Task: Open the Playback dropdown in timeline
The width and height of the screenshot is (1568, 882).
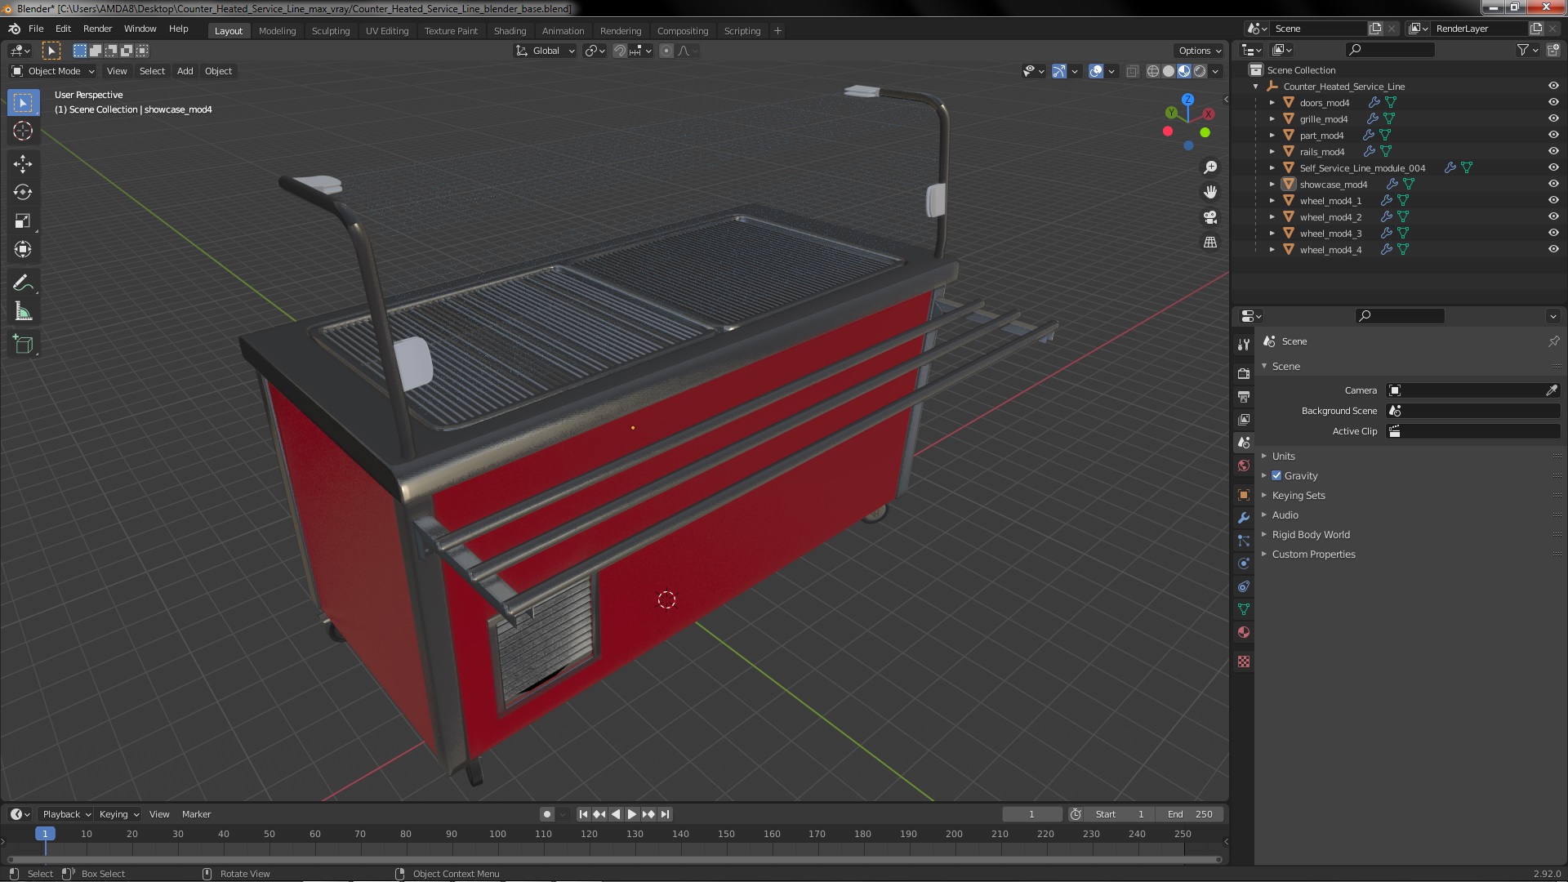Action: [x=66, y=814]
